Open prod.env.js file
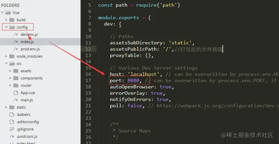The height and width of the screenshot is (144, 279). tap(30, 49)
